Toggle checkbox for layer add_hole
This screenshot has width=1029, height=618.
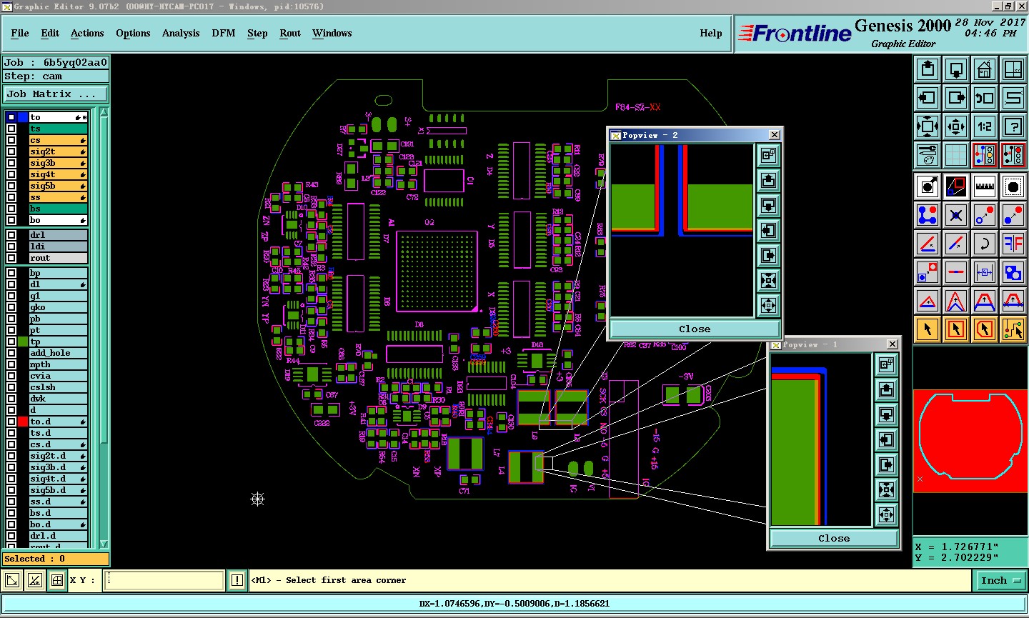[11, 353]
